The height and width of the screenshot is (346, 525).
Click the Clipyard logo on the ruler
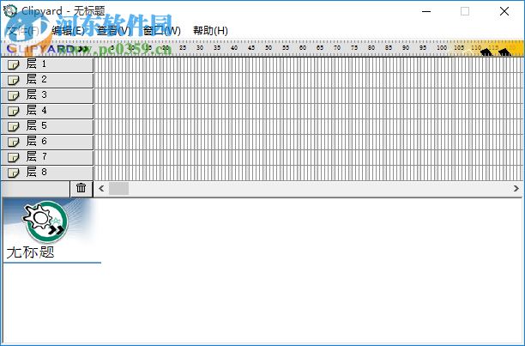47,49
